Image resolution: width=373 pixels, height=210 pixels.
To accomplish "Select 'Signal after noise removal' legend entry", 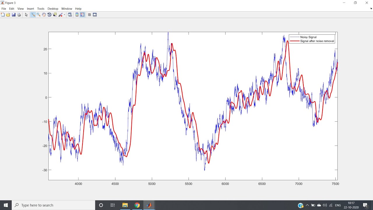I will tap(317, 41).
